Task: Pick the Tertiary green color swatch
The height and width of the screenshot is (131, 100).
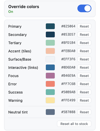Action: pos(50,43)
